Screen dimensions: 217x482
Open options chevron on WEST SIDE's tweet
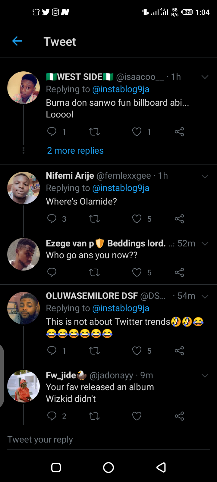205,77
